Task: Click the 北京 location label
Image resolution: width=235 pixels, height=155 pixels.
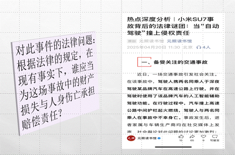Action: (x=187, y=47)
